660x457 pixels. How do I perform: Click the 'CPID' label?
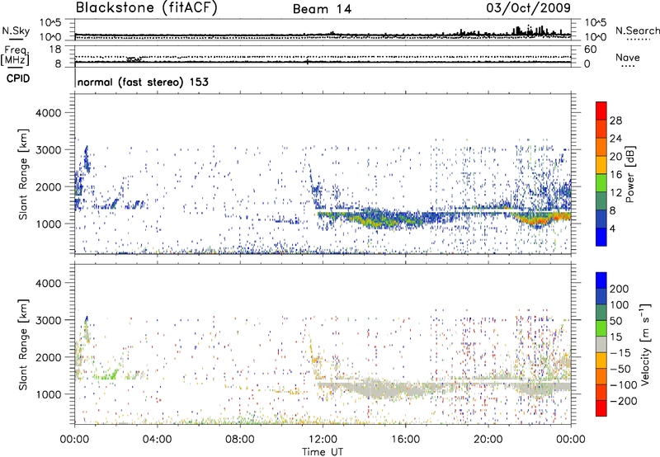tap(18, 78)
